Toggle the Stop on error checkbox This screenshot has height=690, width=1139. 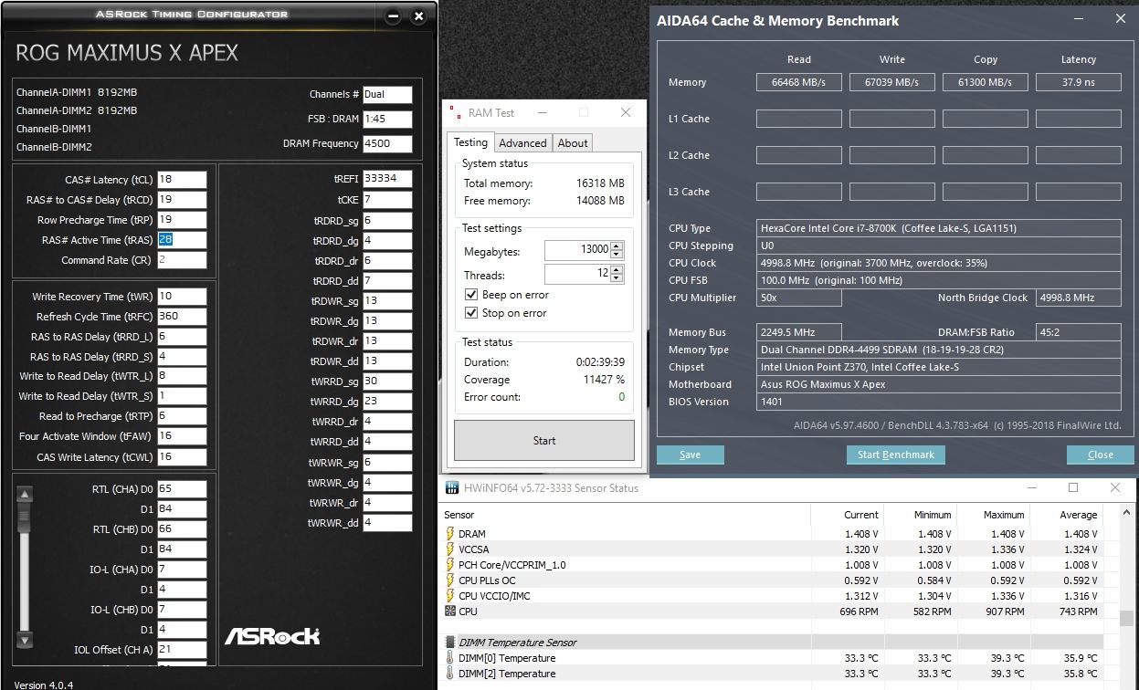pos(471,313)
